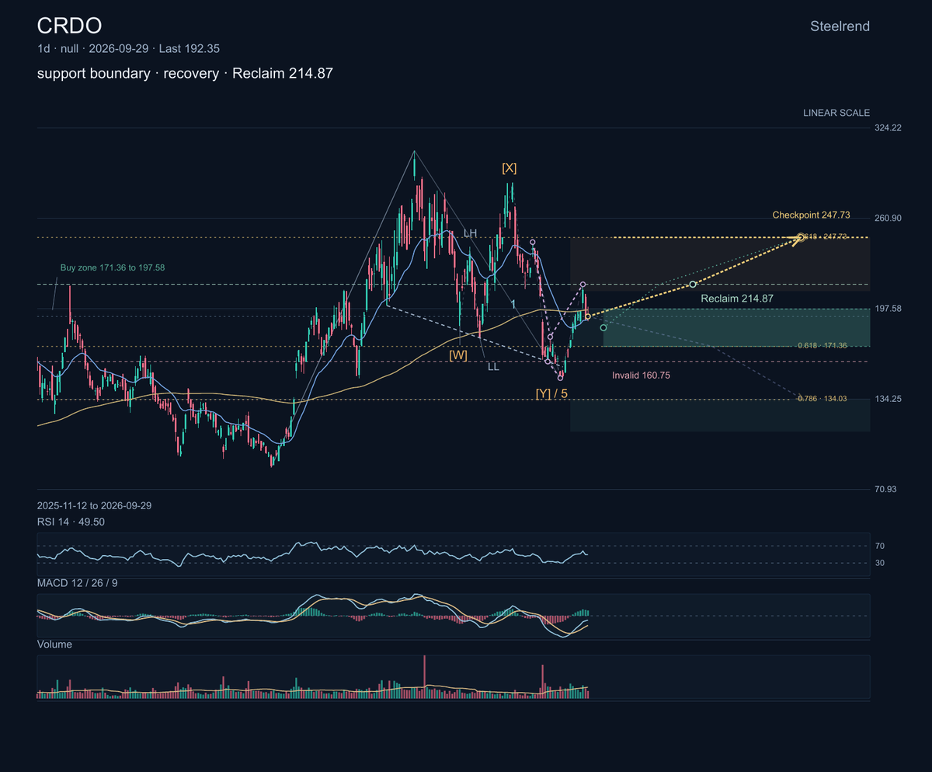This screenshot has height=772, width=932.
Task: Click the green buy zone shaded box
Action: click(x=736, y=327)
